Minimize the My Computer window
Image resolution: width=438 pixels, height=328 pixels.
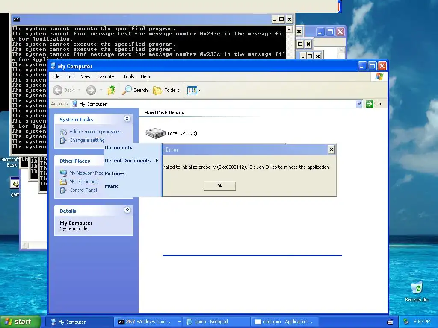[362, 66]
